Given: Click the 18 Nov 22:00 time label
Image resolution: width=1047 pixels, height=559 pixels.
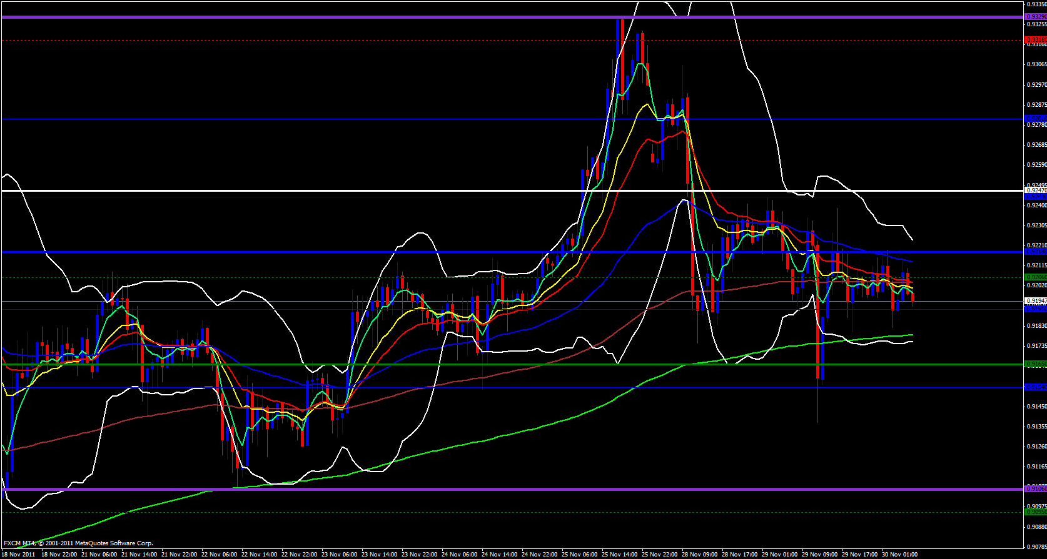Looking at the screenshot, I should (x=59, y=554).
